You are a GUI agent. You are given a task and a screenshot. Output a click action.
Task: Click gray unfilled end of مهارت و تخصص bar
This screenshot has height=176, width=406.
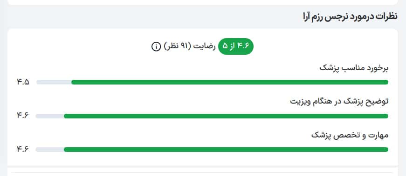coord(50,150)
